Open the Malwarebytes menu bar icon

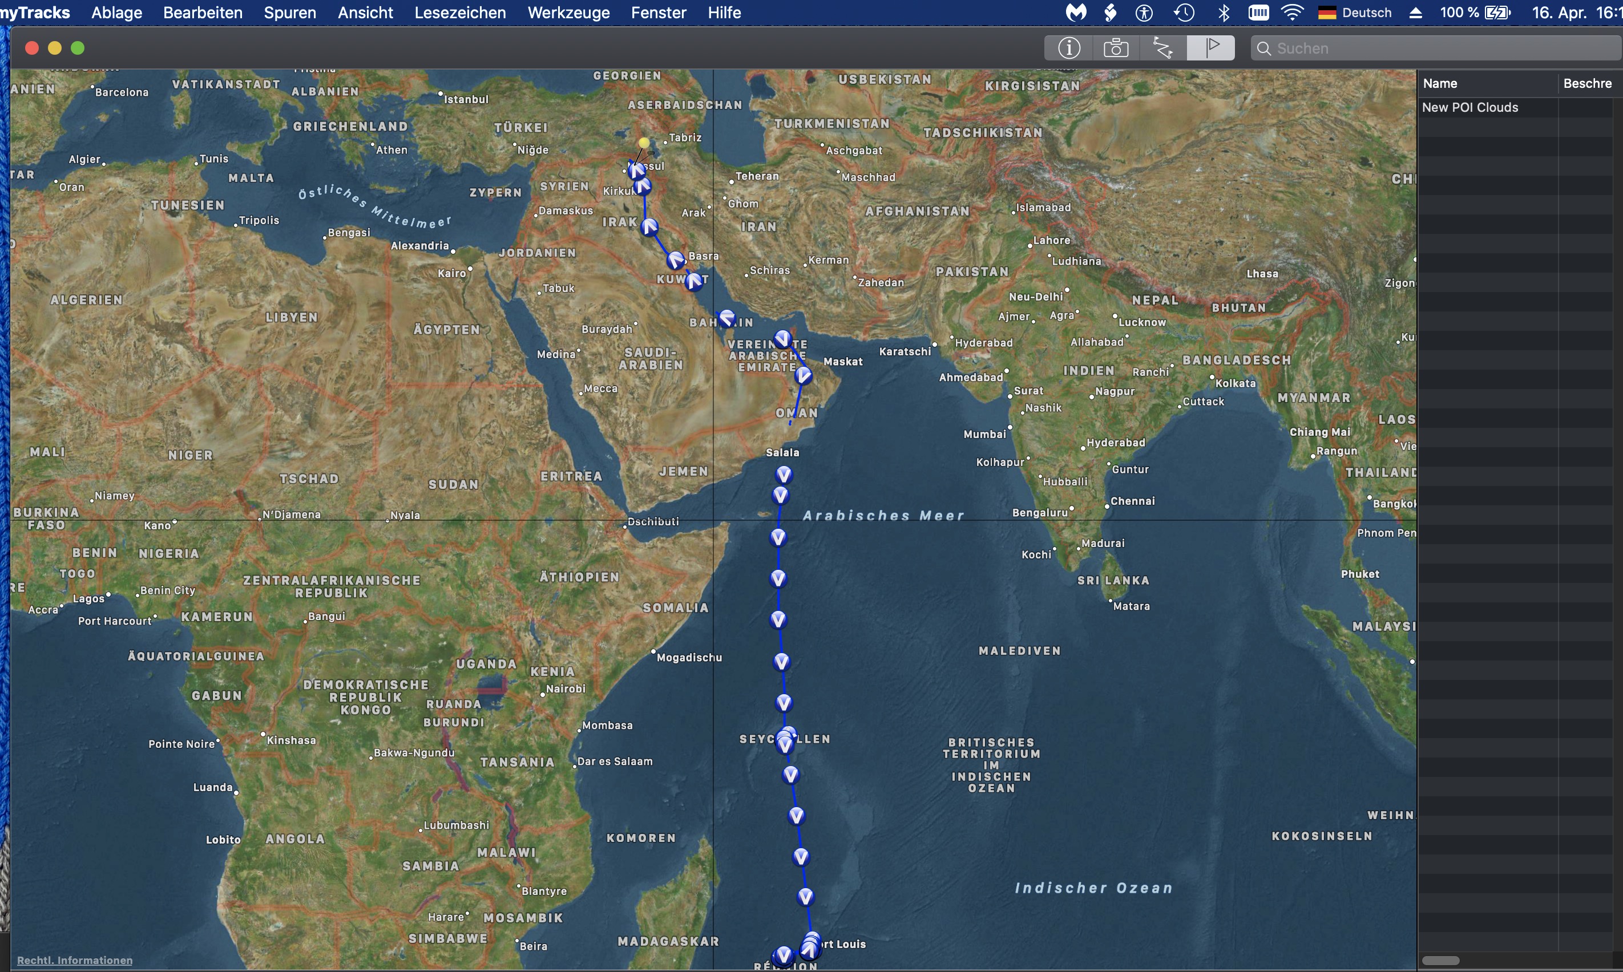(x=1075, y=13)
